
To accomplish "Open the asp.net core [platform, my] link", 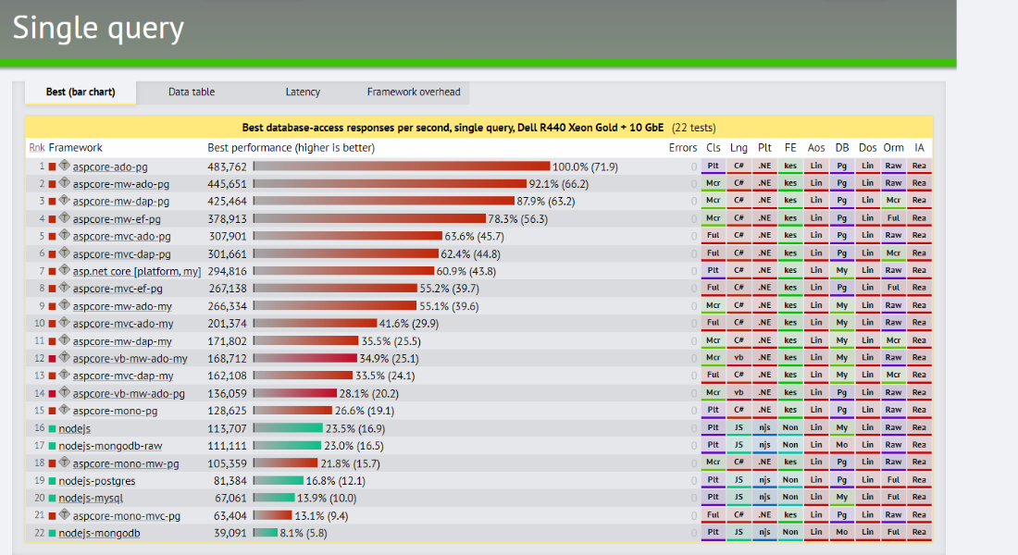I will [137, 271].
